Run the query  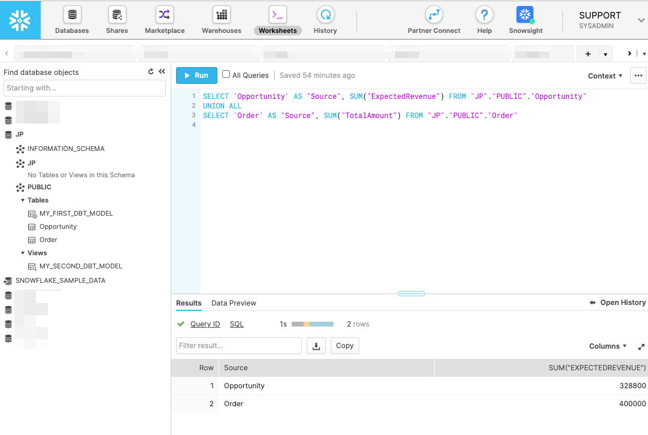pos(196,75)
